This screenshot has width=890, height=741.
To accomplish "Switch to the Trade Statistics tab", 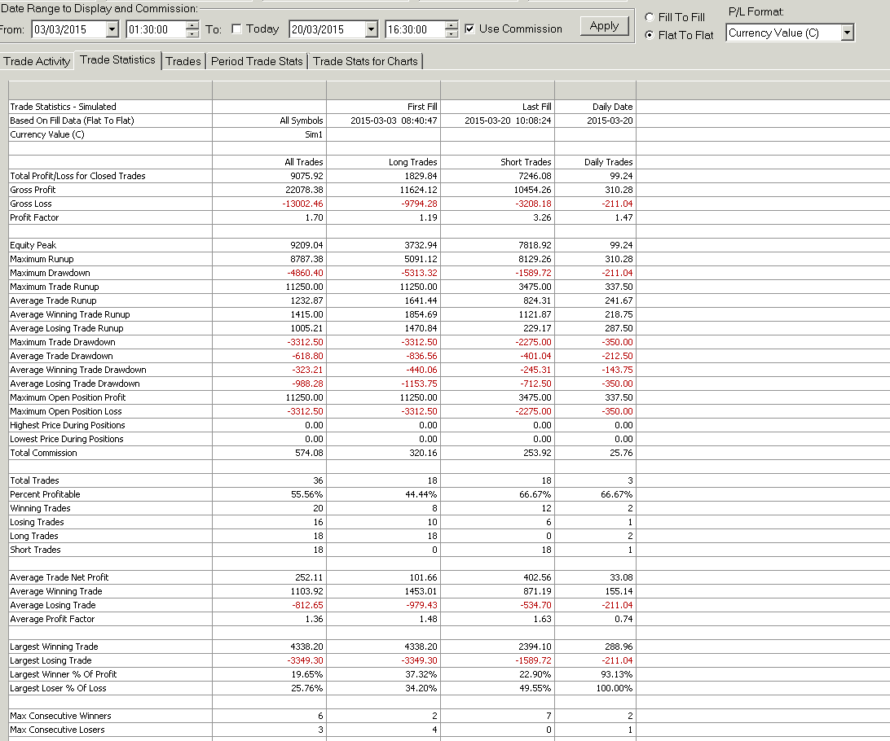I will click(117, 60).
